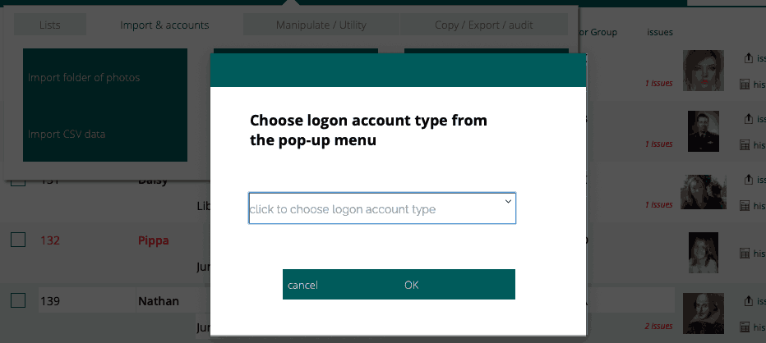Click the '2 issues' link in Nathan's row
This screenshot has height=343, width=766.
tap(659, 326)
